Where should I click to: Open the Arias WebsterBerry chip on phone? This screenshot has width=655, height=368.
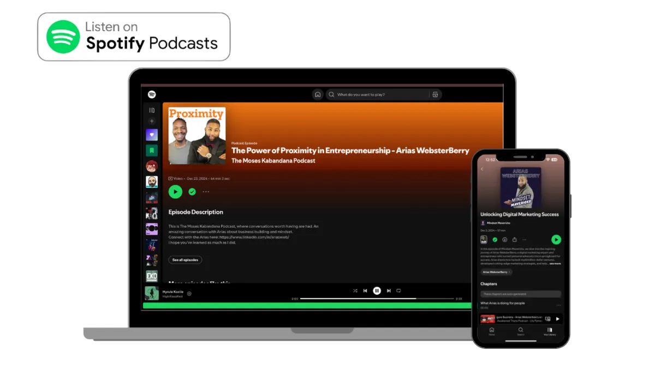(496, 272)
